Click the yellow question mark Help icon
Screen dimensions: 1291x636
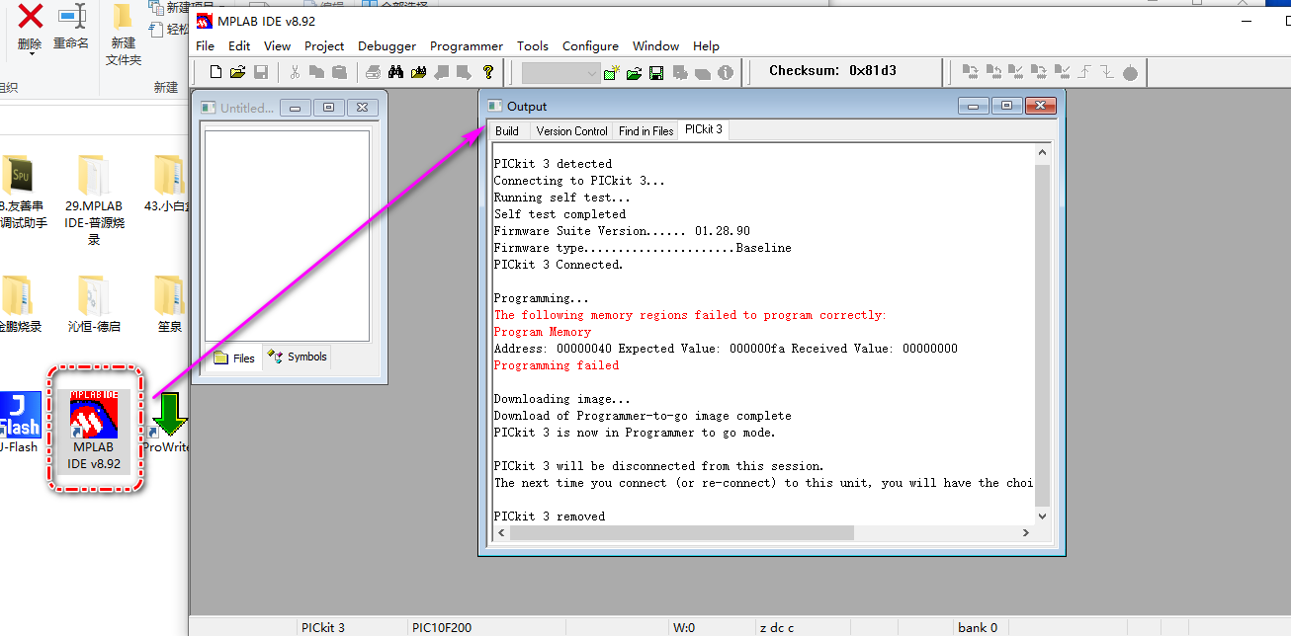click(x=487, y=72)
